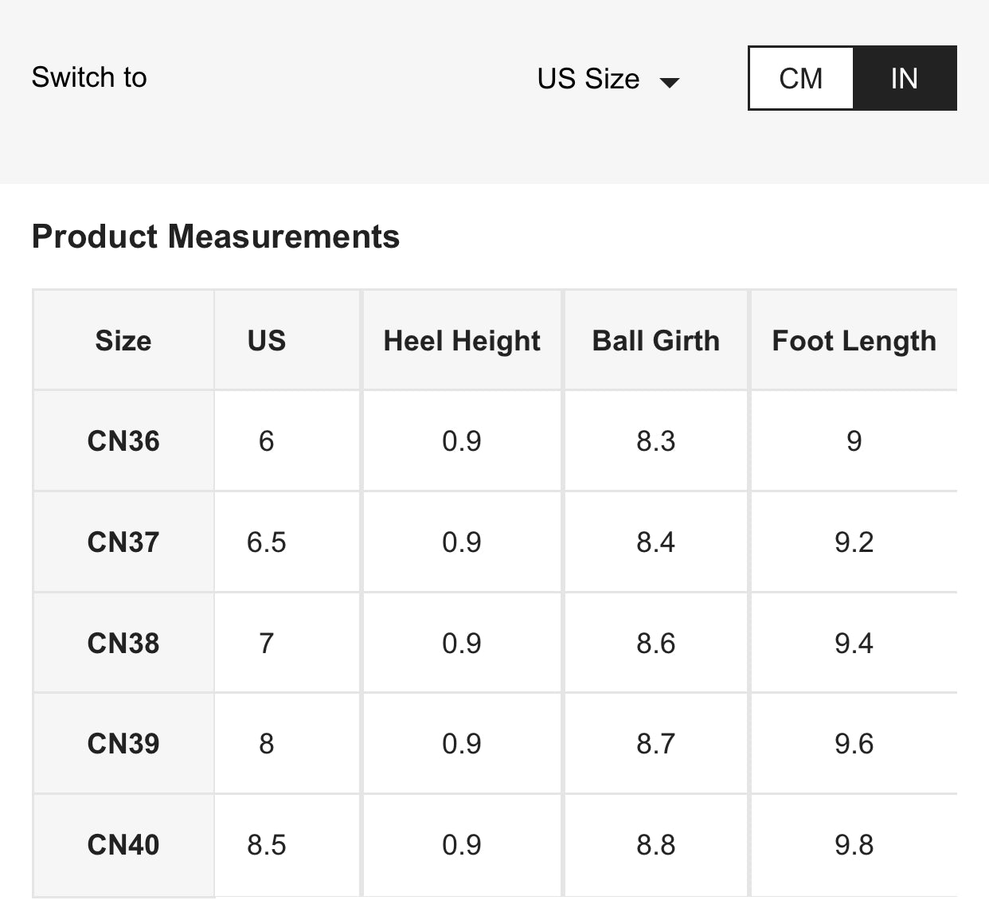Click the 9.8 foot length cell
The height and width of the screenshot is (900, 989).
[854, 845]
